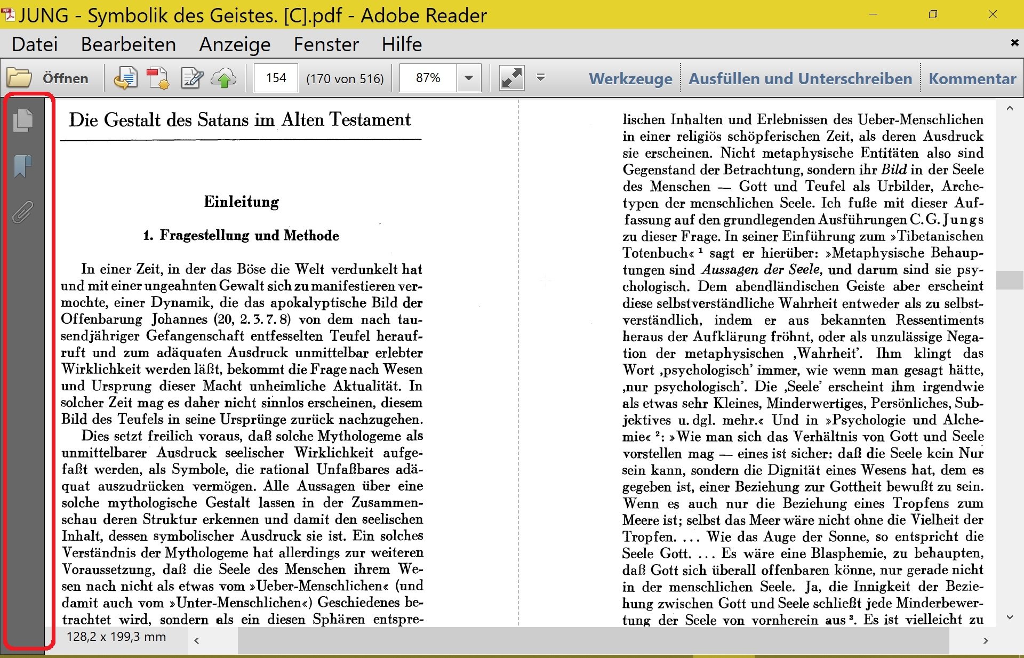Open the attachments paperclip panel
The image size is (1024, 658).
pos(23,212)
